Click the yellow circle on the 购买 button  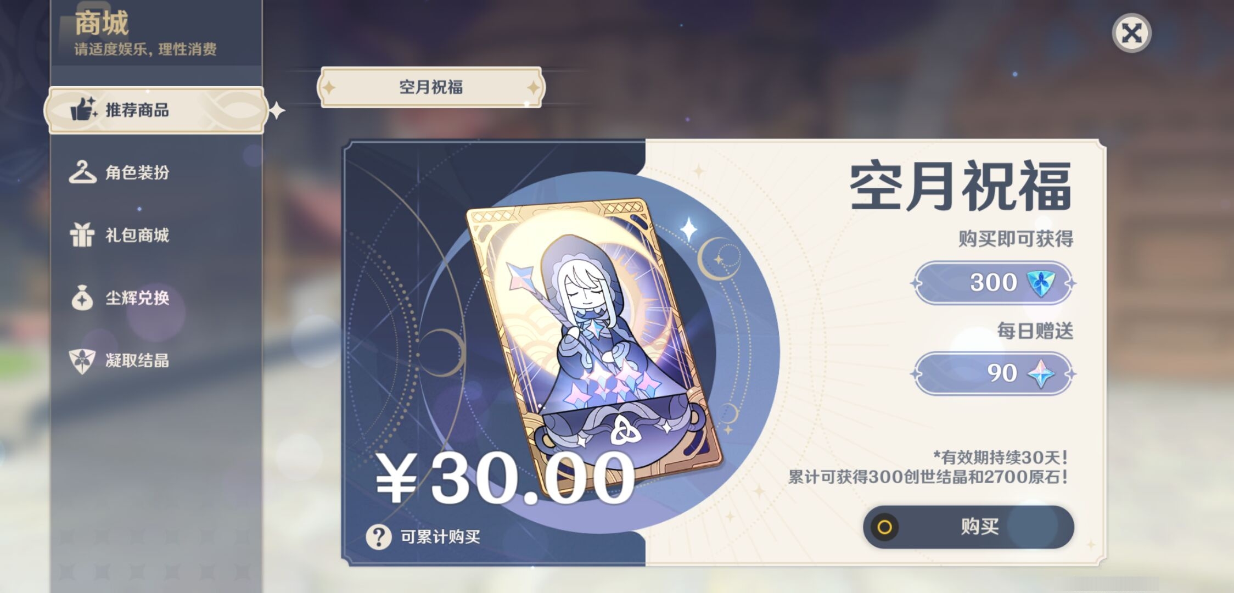pos(884,528)
